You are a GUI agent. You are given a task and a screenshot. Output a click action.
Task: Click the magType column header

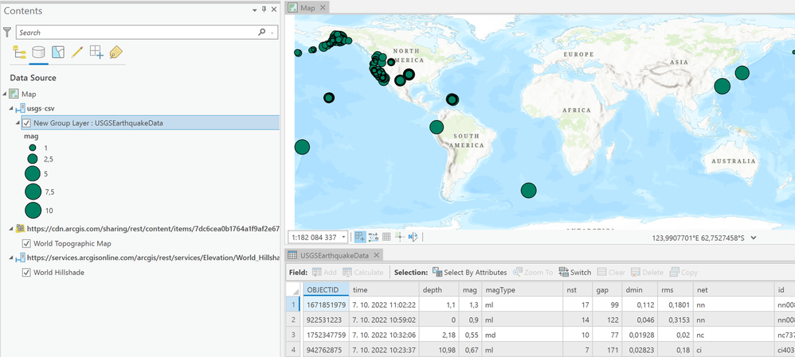pyautogui.click(x=522, y=290)
